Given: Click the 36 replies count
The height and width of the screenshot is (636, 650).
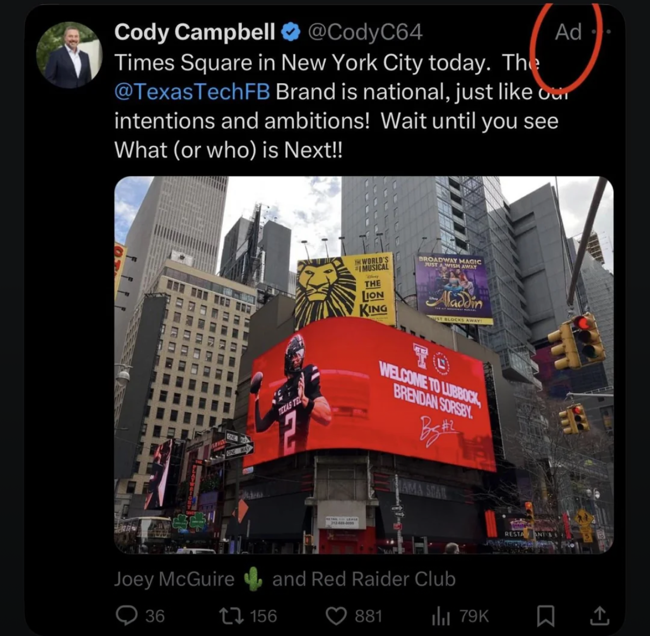Looking at the screenshot, I should pos(155,616).
